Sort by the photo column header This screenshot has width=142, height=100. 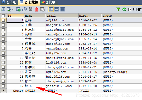[x=122, y=16]
